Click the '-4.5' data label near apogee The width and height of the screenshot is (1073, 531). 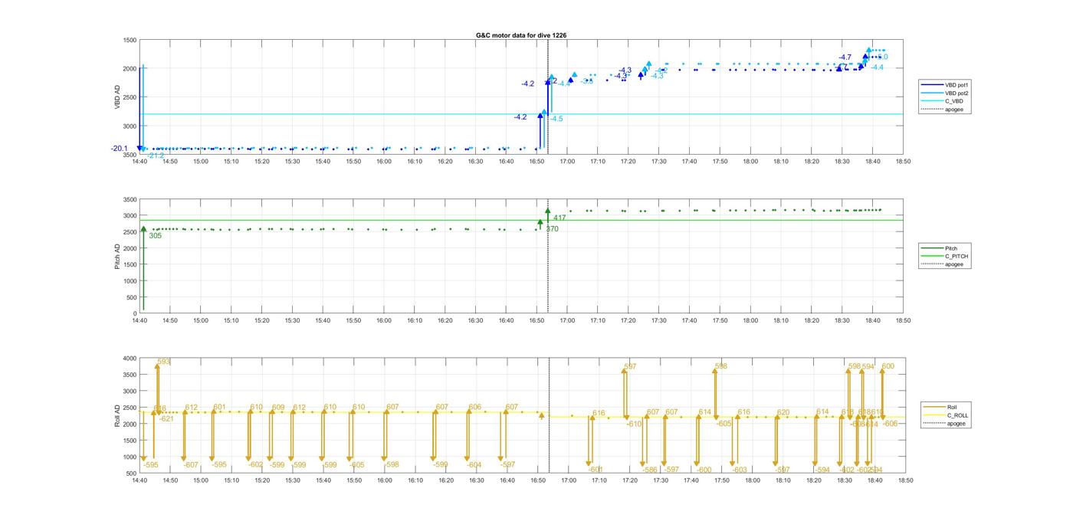(556, 119)
